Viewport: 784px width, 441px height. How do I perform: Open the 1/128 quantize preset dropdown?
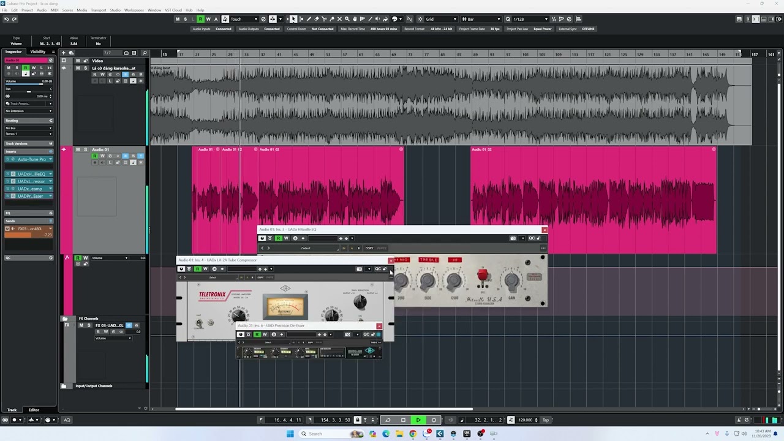coord(530,19)
